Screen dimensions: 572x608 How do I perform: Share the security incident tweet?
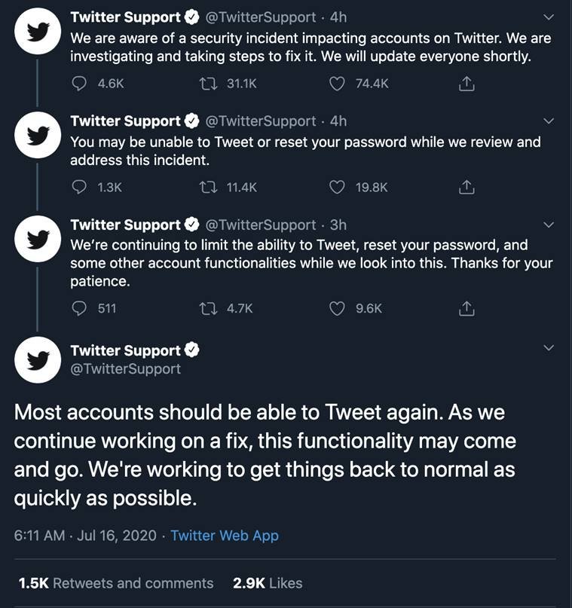pos(466,84)
